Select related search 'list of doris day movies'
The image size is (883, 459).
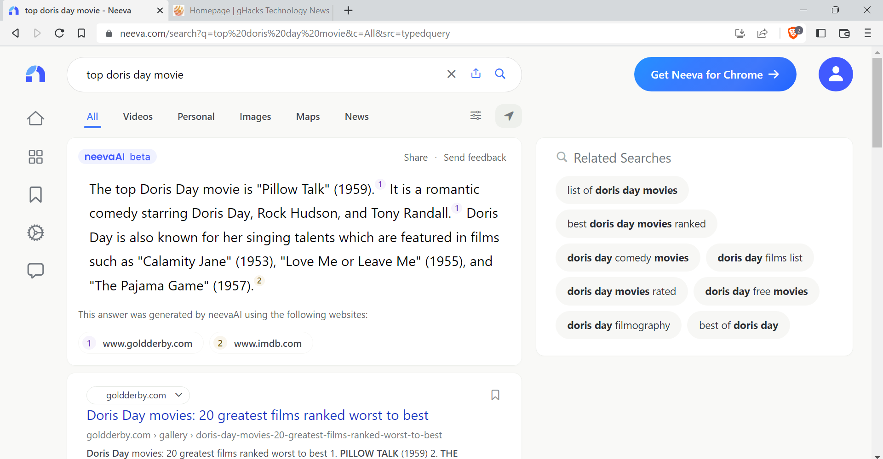[x=622, y=190]
